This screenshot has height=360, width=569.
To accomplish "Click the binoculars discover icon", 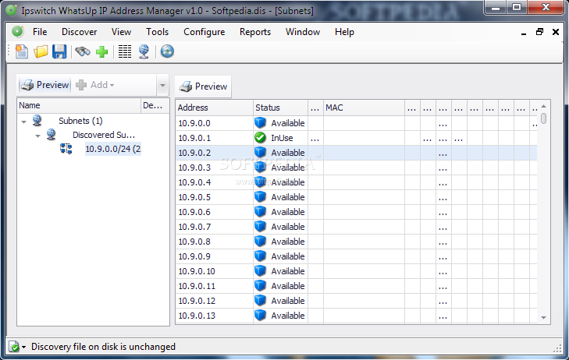I will [83, 51].
